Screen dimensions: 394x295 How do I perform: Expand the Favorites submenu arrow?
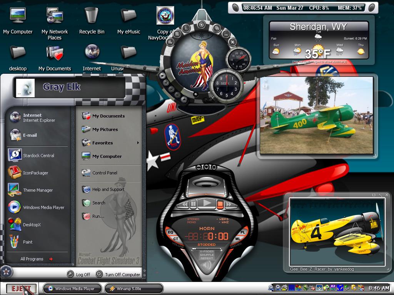coord(138,143)
